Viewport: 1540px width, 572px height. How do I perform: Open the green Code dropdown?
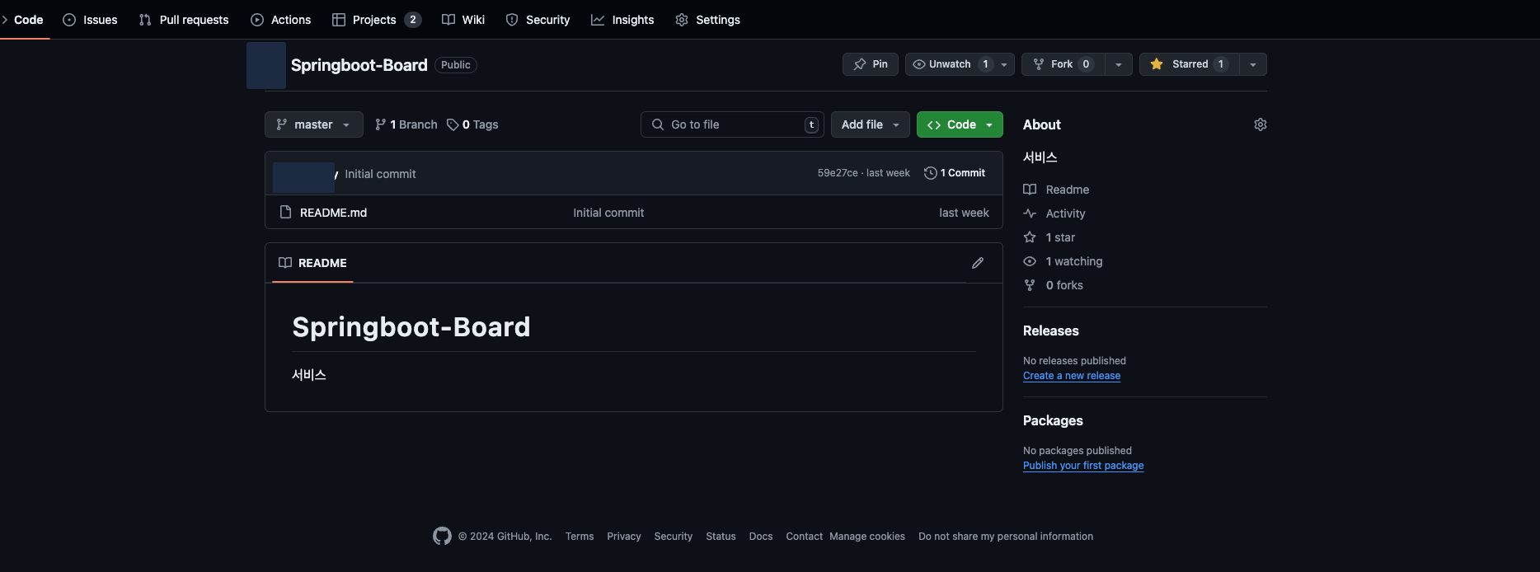[x=960, y=124]
